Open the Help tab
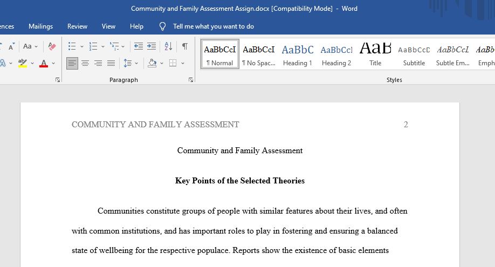495x267 pixels. (x=136, y=26)
